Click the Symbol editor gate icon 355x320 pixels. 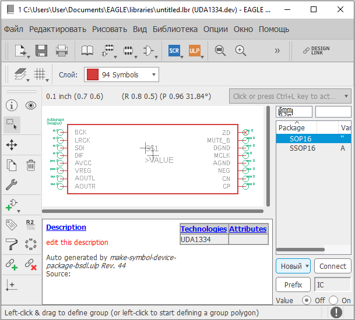click(148, 51)
